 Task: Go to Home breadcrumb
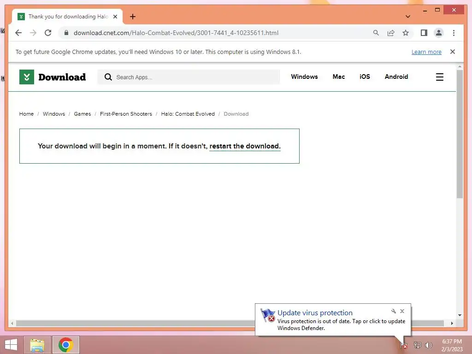[26, 114]
